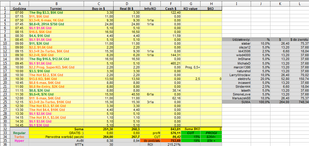Viewport: 309px width, 146px height.
Task: Select the pink Hyper legend cell
Action: click(x=19, y=140)
